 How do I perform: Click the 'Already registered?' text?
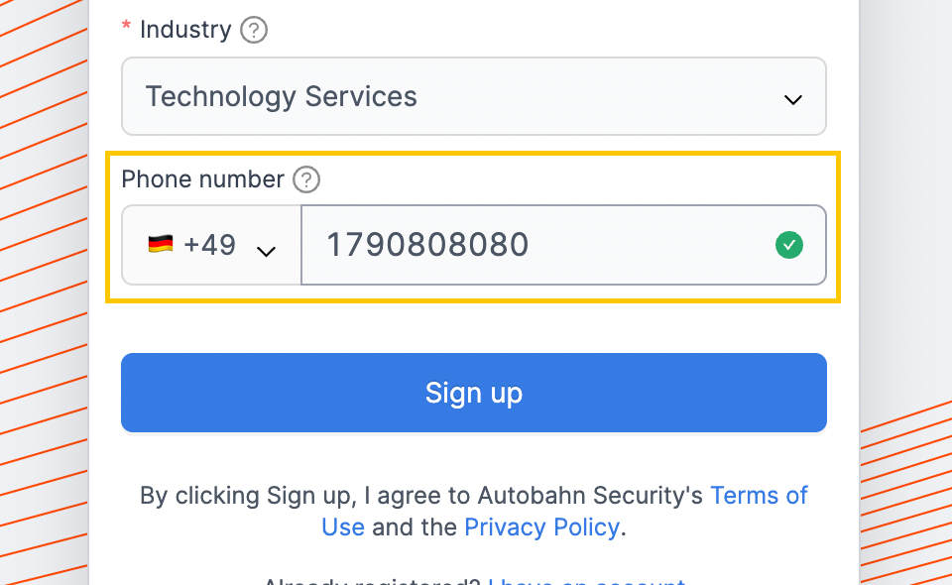pyautogui.click(x=372, y=581)
